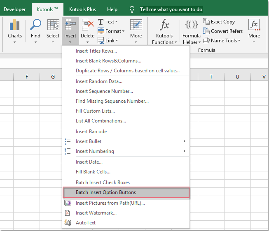Click the Tell me what you want to do box
Image resolution: width=269 pixels, height=231 pixels.
click(x=171, y=9)
